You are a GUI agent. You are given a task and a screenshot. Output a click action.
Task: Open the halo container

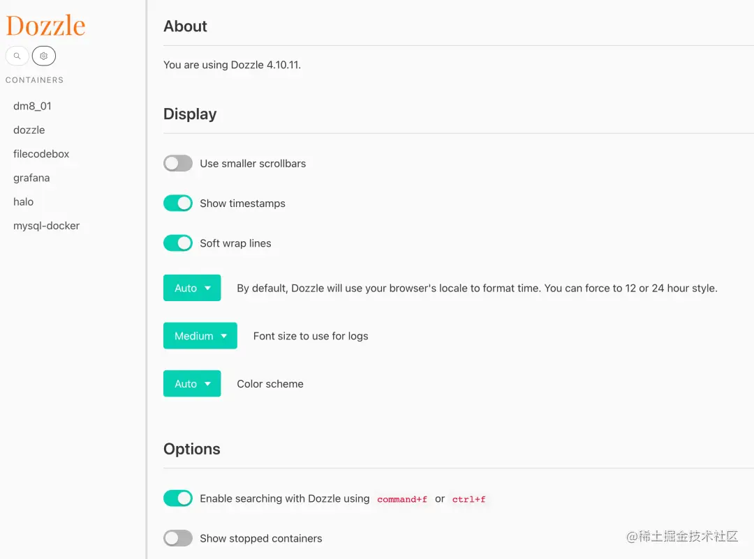click(23, 201)
